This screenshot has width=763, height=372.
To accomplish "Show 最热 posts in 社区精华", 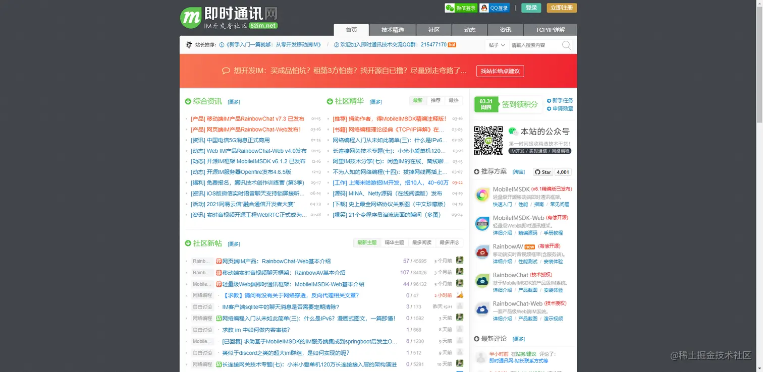I will click(x=454, y=101).
